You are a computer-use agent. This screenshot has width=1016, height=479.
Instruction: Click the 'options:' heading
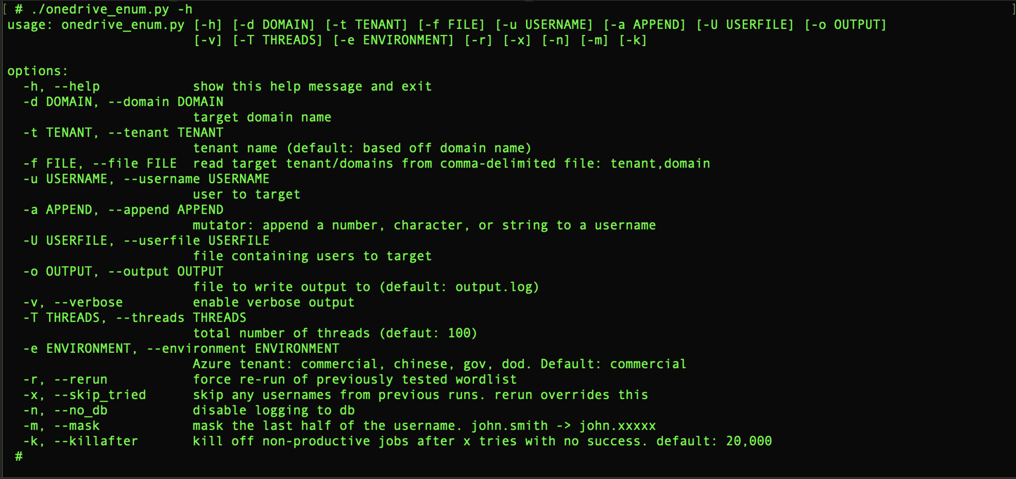pos(38,71)
